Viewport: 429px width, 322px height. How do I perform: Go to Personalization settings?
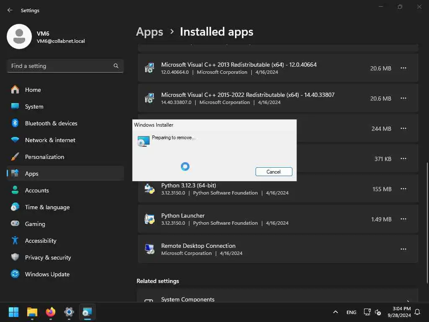[x=65, y=157]
